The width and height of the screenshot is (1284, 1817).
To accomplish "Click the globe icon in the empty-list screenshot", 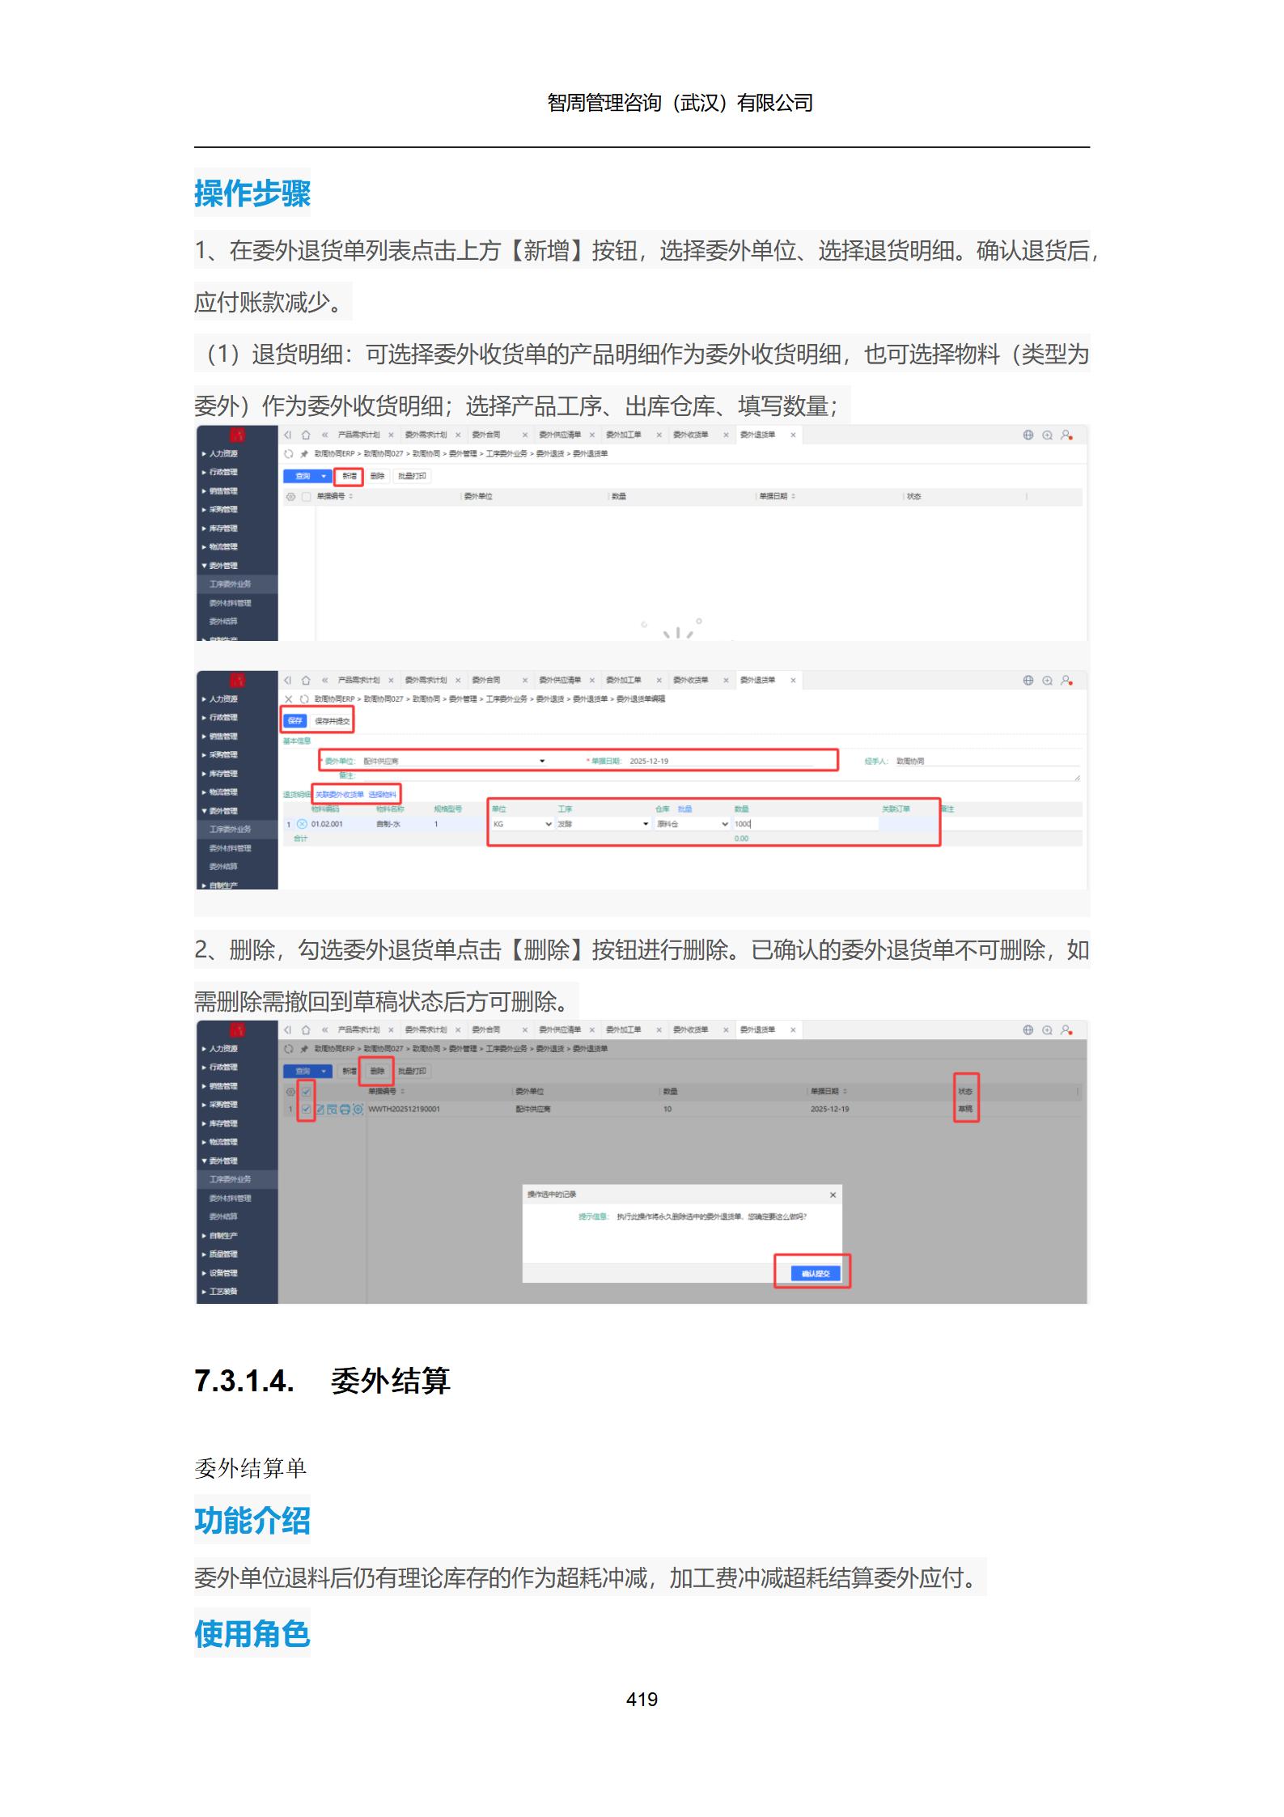I will click(1028, 435).
